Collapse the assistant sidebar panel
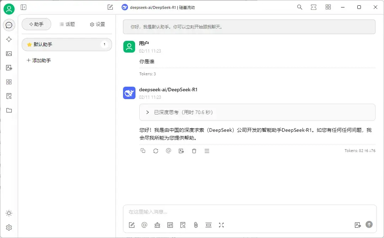Screen dimensions: 384x238 tap(23, 7)
